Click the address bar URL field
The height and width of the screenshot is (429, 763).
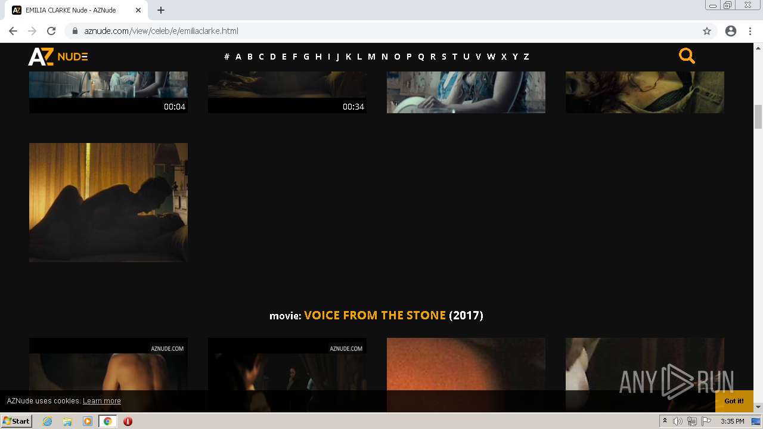pyautogui.click(x=381, y=31)
